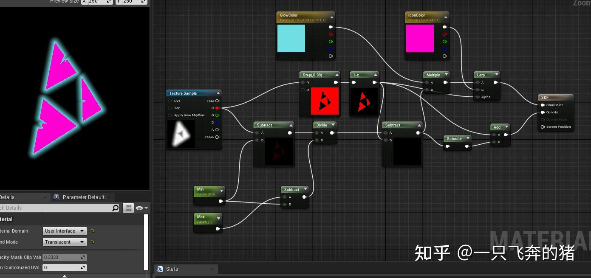
Task: Collapse the Texture Sample node header arrow
Action: [218, 93]
